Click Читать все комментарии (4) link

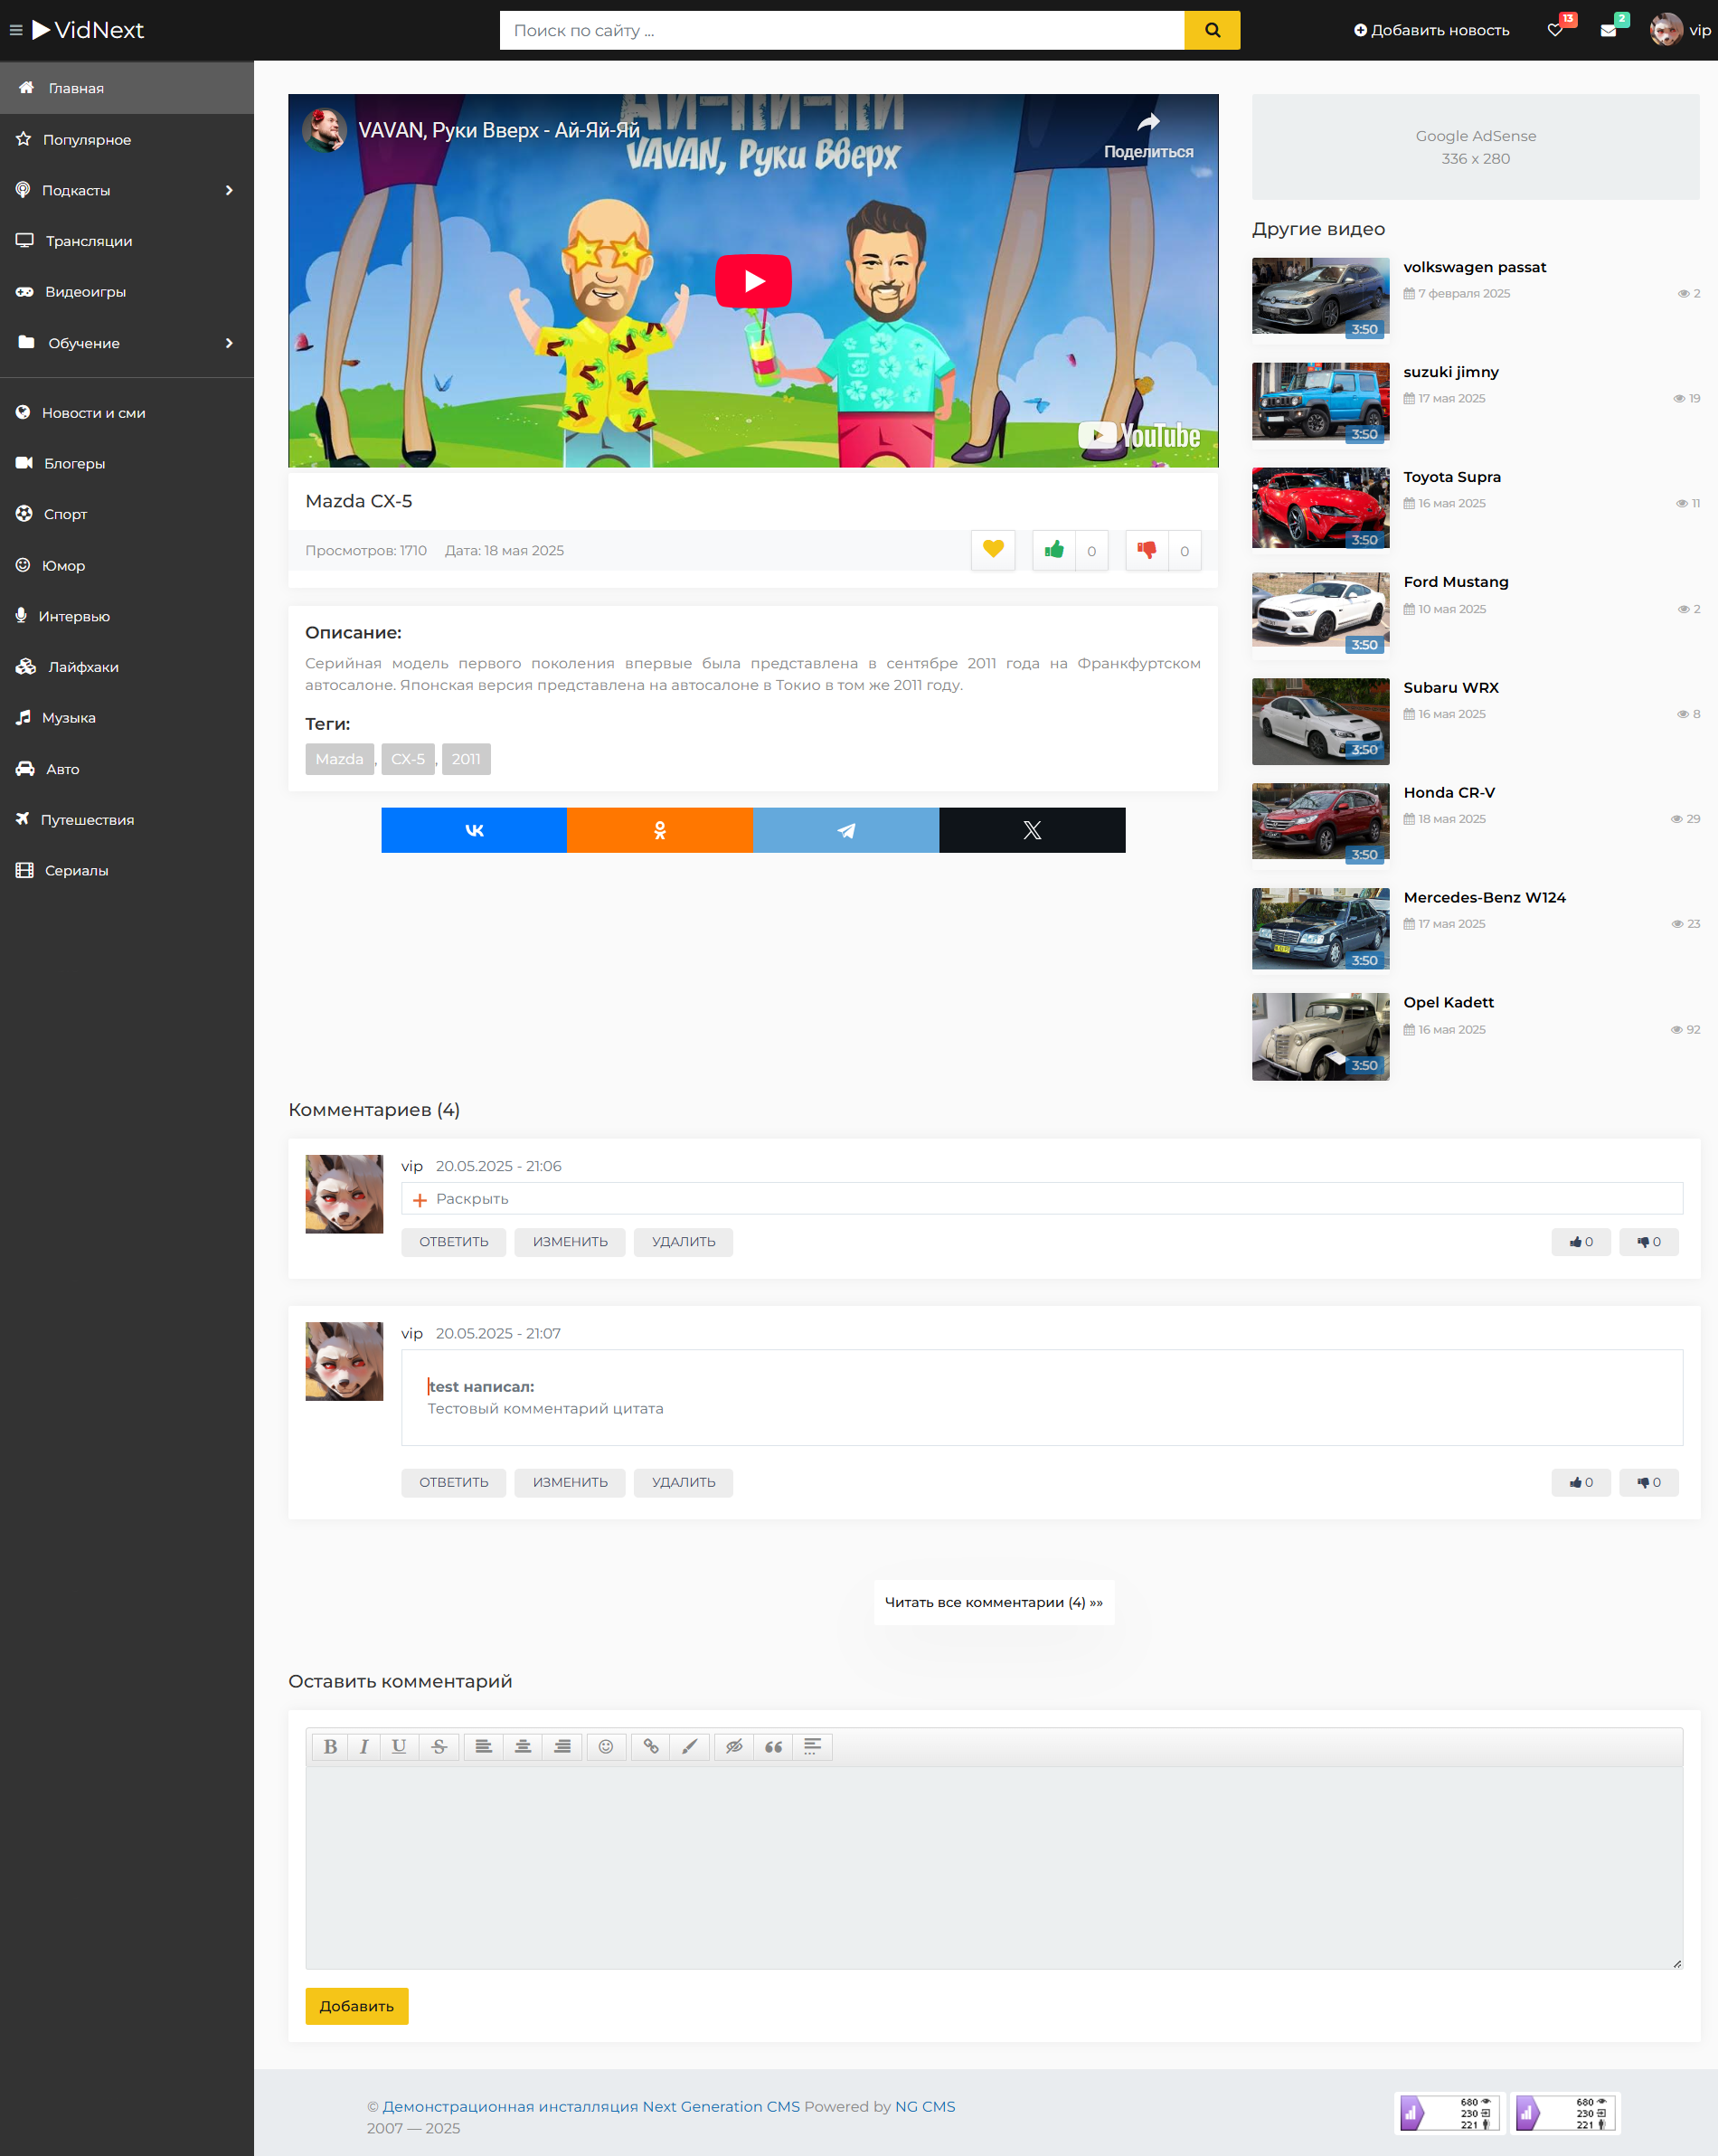994,1602
